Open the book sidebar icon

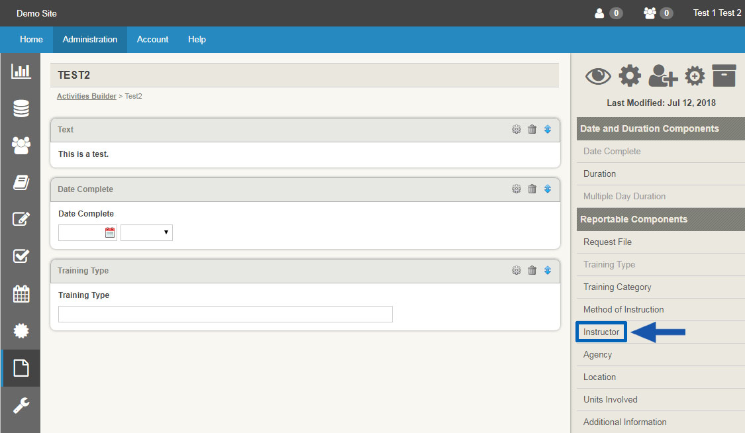[21, 182]
